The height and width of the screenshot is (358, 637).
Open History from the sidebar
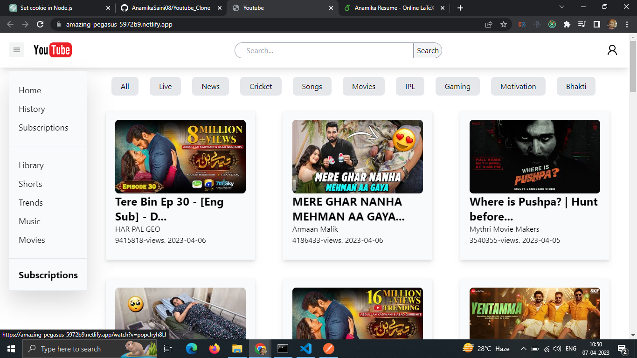(32, 109)
